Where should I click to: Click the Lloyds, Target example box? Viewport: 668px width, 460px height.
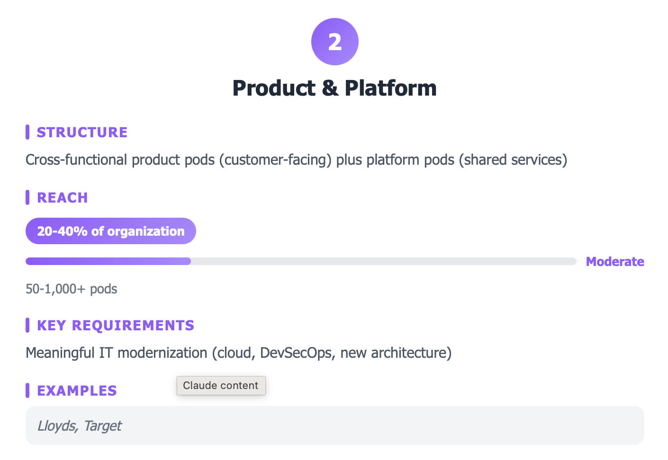(334, 425)
